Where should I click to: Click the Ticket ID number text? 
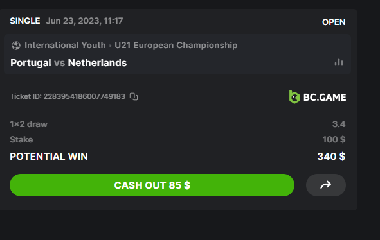(x=84, y=96)
